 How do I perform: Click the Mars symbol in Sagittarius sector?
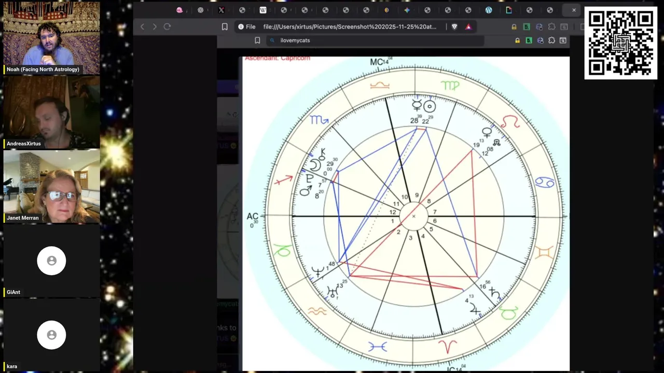tap(306, 192)
